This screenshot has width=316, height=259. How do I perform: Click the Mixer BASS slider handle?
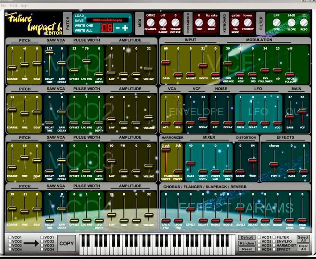point(191,163)
